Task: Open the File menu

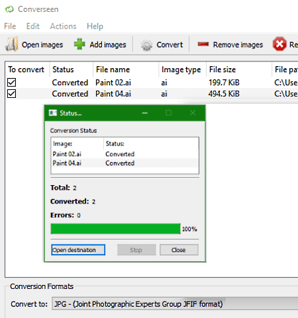Action: 10,26
